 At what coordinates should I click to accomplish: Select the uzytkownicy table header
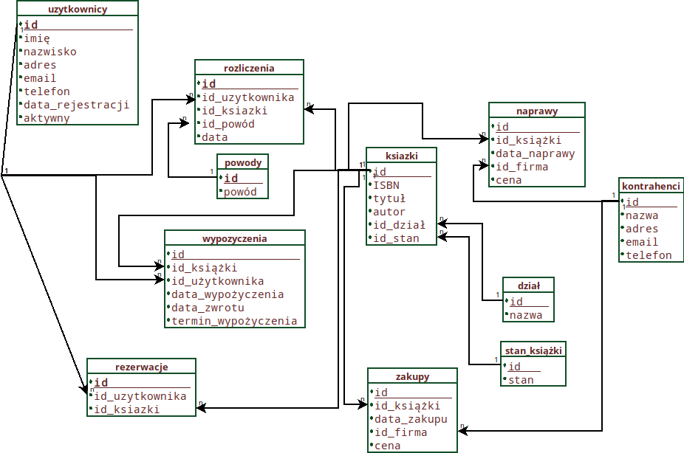78,9
